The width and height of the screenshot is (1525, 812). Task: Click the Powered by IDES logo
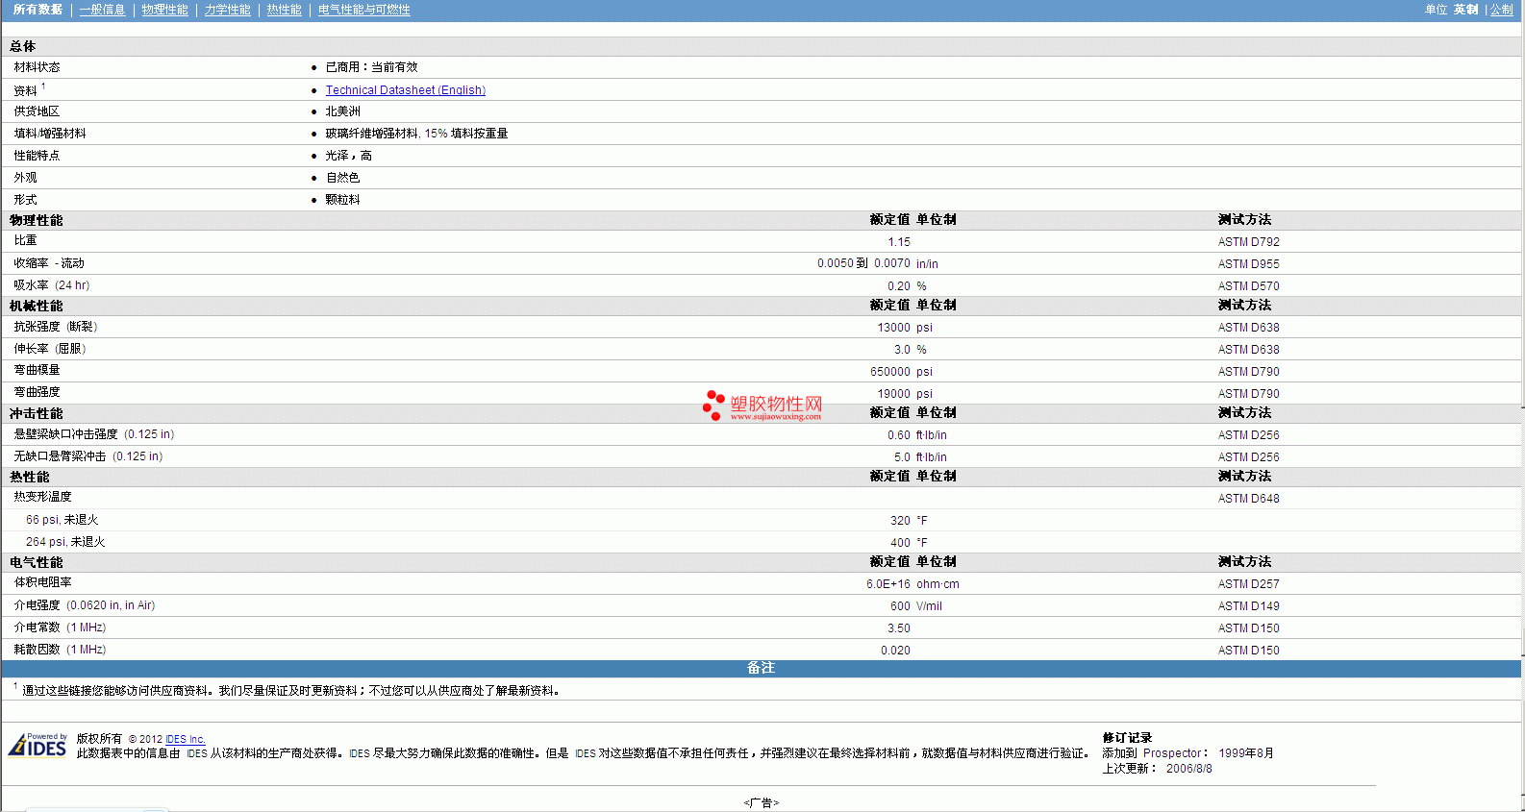(37, 745)
